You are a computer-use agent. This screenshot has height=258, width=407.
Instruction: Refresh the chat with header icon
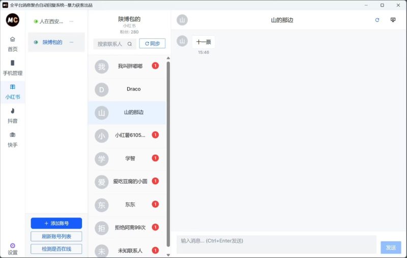(377, 20)
